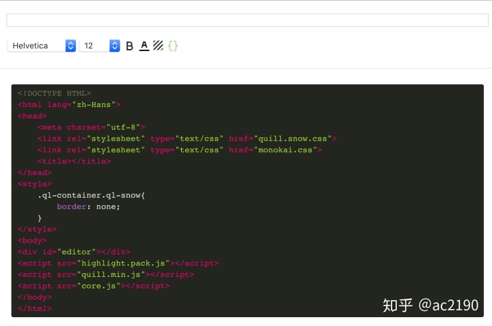Click the <!DOCTYPE HTML> line in code block

(x=54, y=93)
